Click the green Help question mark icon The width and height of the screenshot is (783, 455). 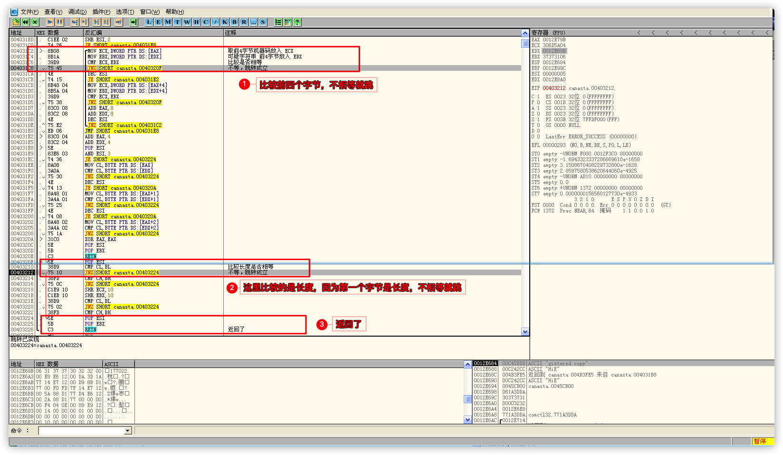click(x=297, y=22)
